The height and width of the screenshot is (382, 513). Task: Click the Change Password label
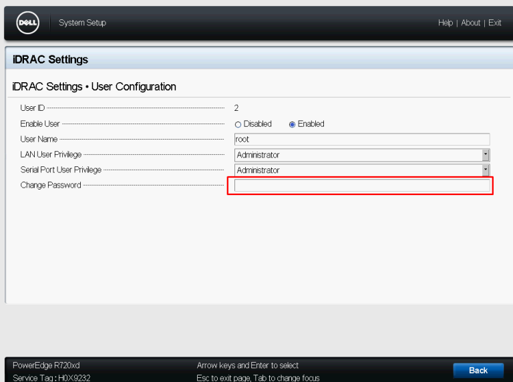51,186
